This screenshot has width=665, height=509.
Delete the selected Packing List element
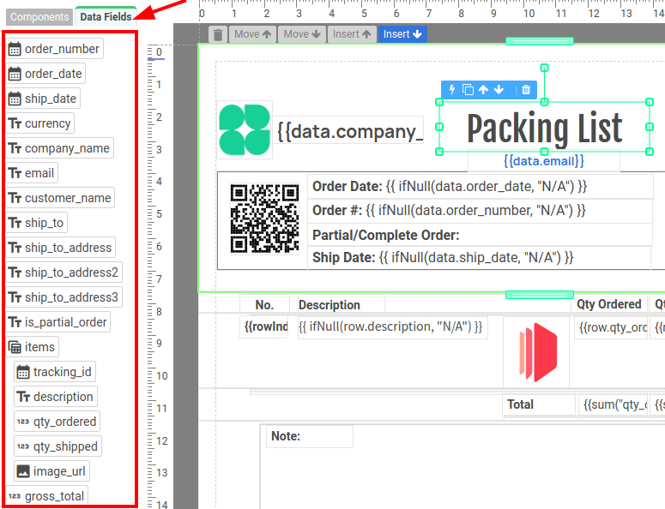point(526,90)
